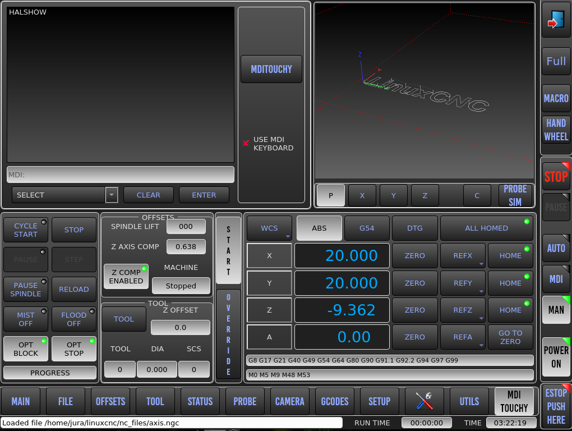Click the RELOAD button
The image size is (572, 431).
point(74,290)
